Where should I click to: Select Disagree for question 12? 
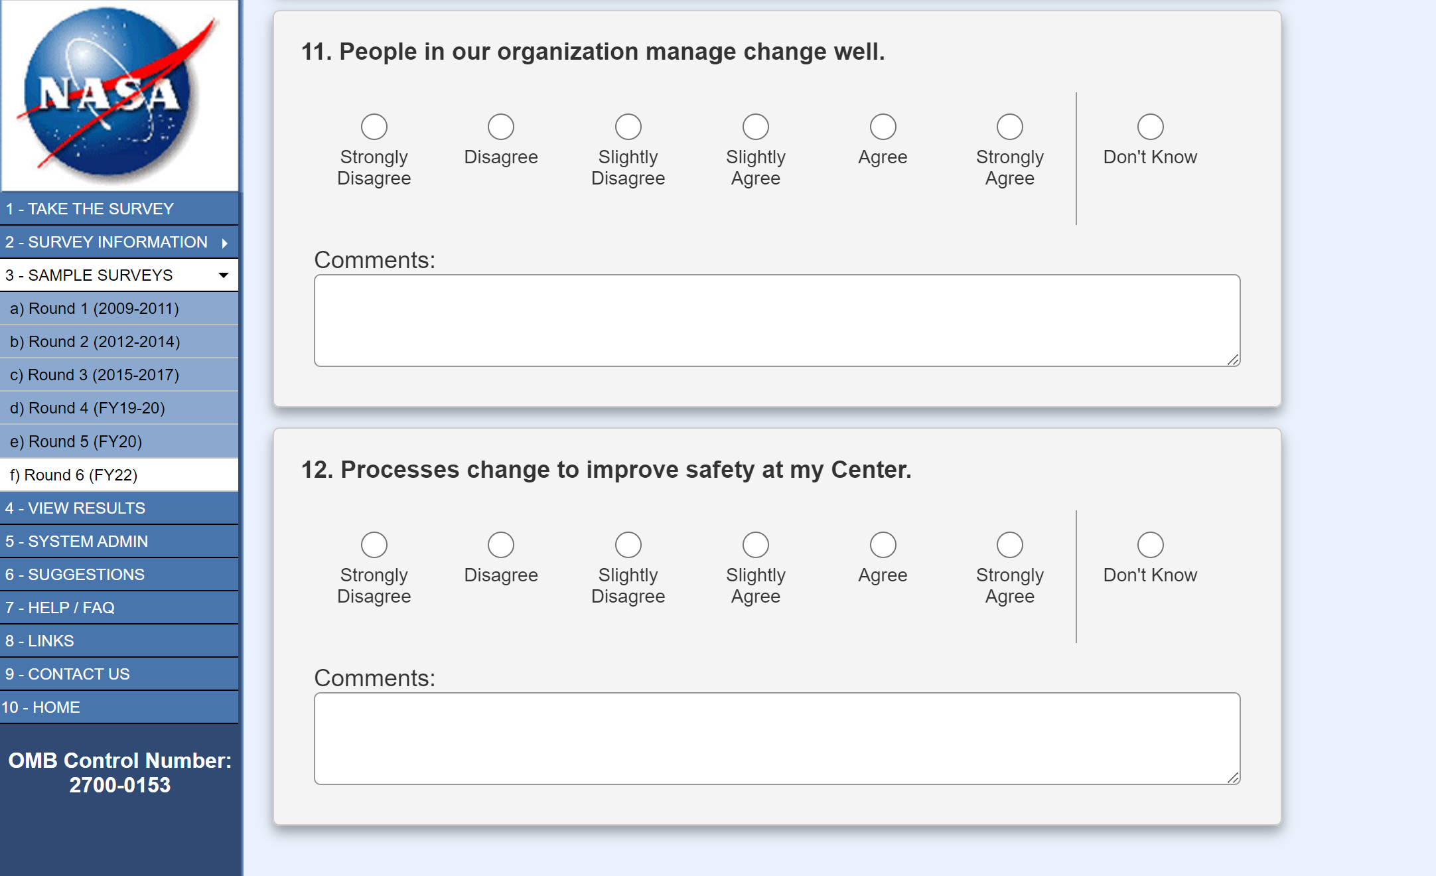(501, 545)
